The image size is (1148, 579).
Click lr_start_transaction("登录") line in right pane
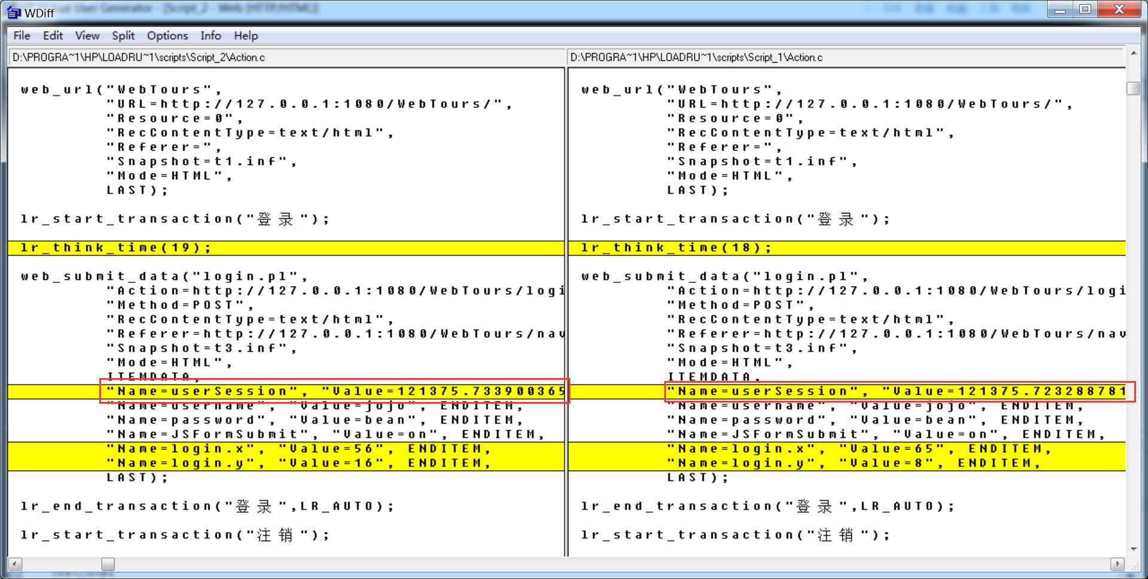pyautogui.click(x=735, y=219)
